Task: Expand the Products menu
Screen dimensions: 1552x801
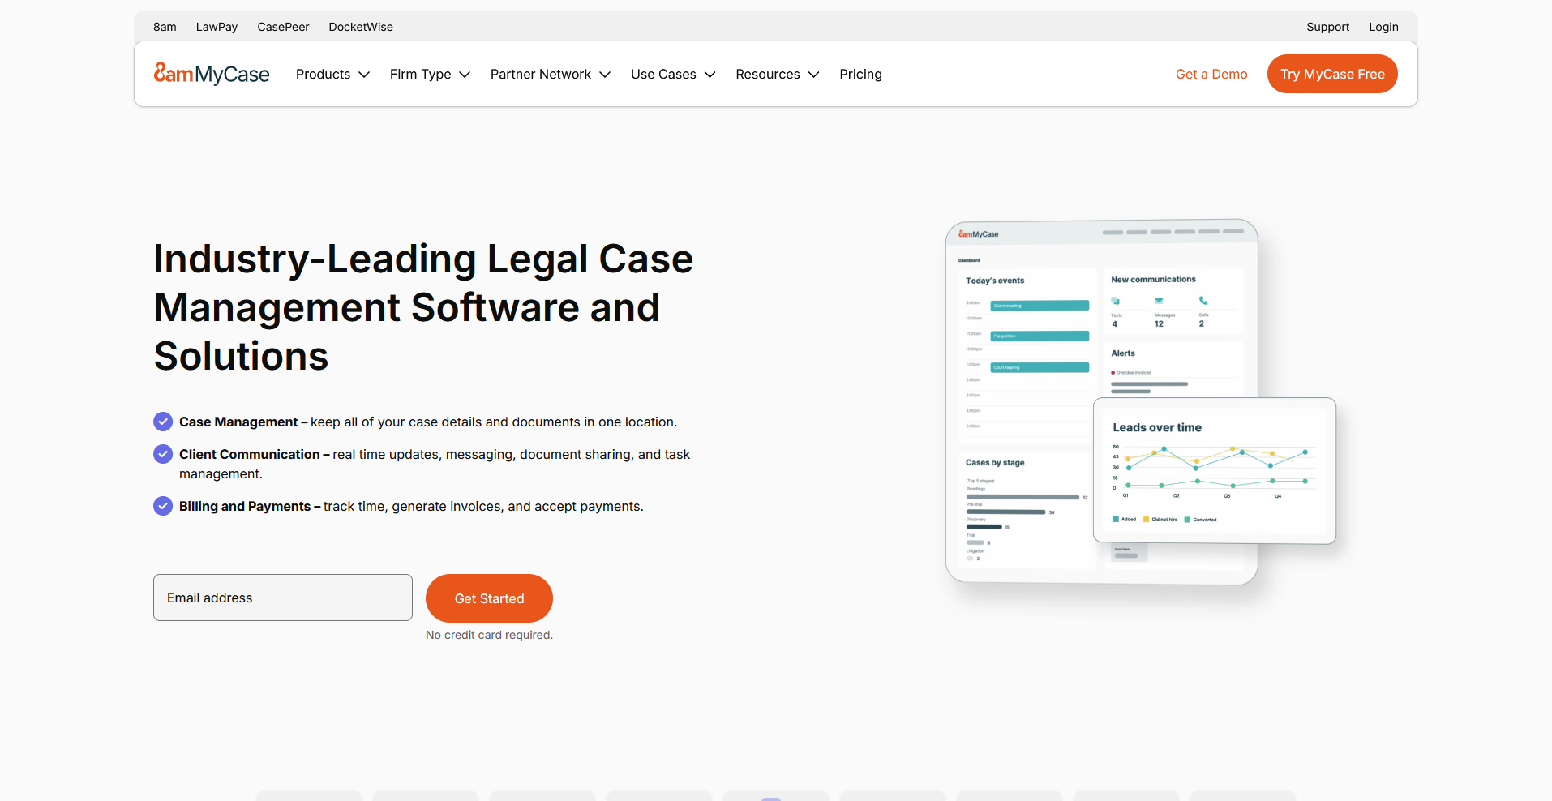Action: (x=332, y=74)
